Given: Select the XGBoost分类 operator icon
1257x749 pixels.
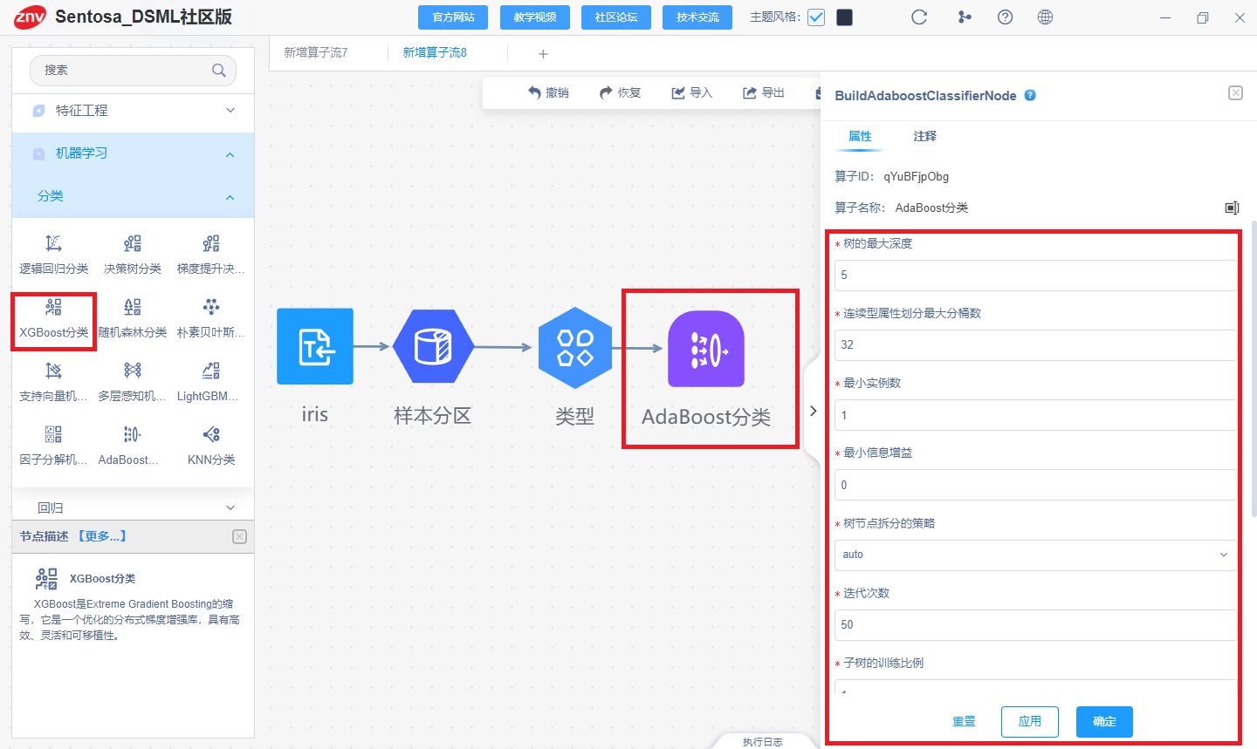Looking at the screenshot, I should pos(53,307).
